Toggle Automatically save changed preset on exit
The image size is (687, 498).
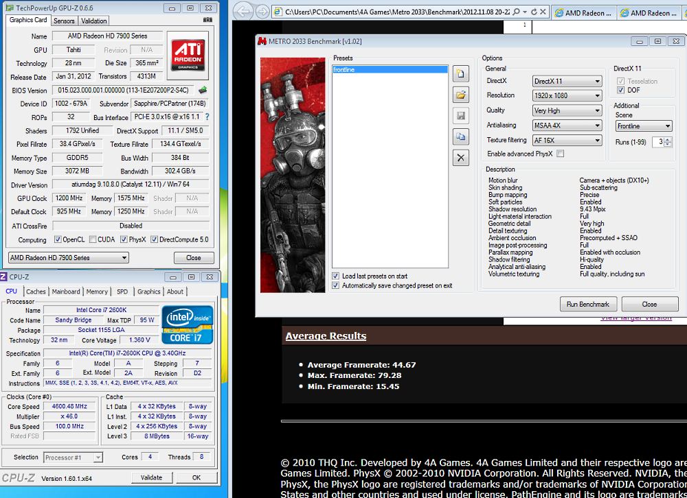[336, 285]
